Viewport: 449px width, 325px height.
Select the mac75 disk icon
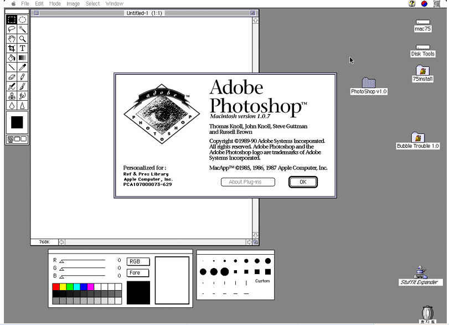click(422, 22)
